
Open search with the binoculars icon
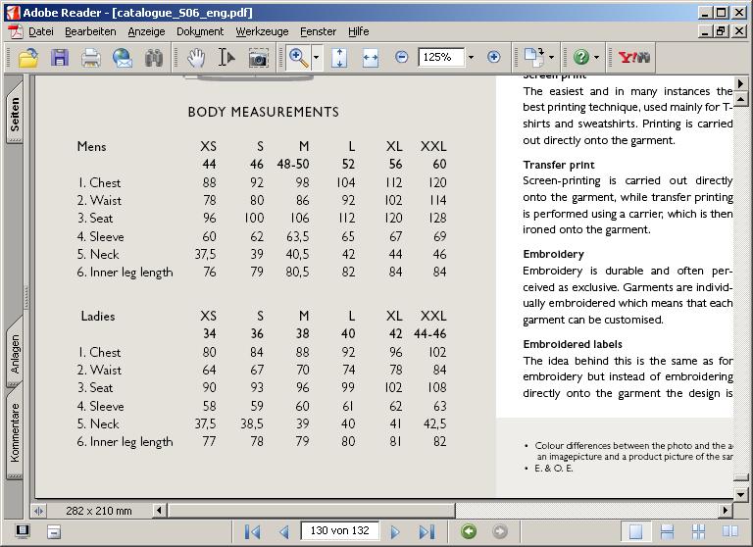click(x=154, y=58)
